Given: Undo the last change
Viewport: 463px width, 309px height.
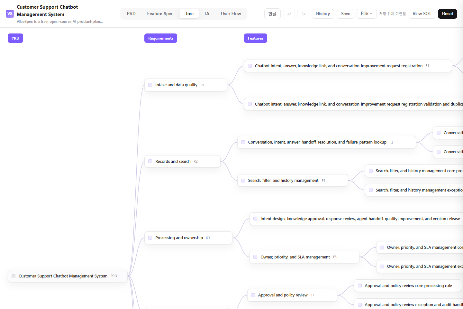Looking at the screenshot, I should point(289,14).
